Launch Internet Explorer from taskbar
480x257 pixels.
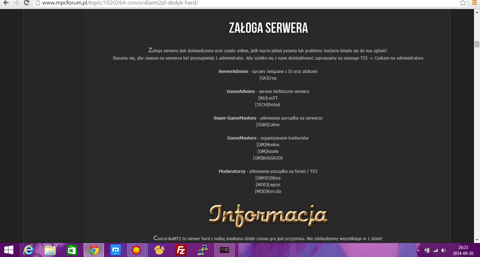point(28,250)
